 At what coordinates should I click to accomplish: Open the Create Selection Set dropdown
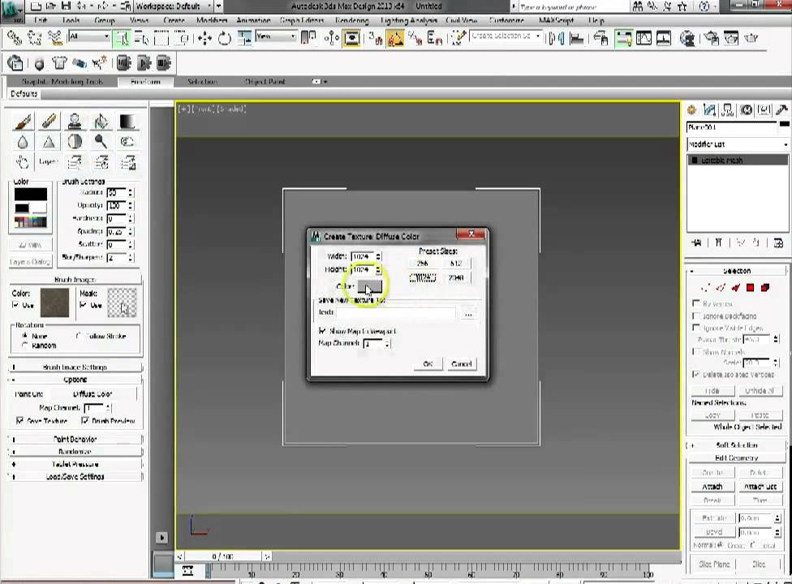coord(506,36)
